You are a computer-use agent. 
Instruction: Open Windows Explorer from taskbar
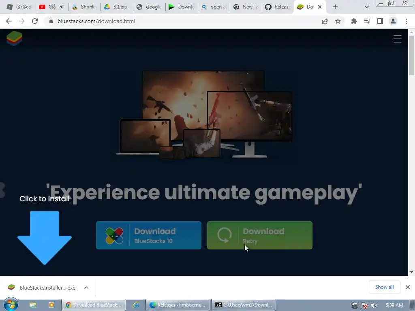coord(32,305)
